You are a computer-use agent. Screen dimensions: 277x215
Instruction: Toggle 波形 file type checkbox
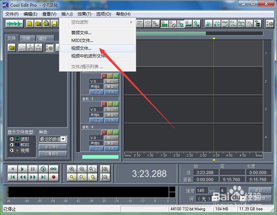[12, 139]
